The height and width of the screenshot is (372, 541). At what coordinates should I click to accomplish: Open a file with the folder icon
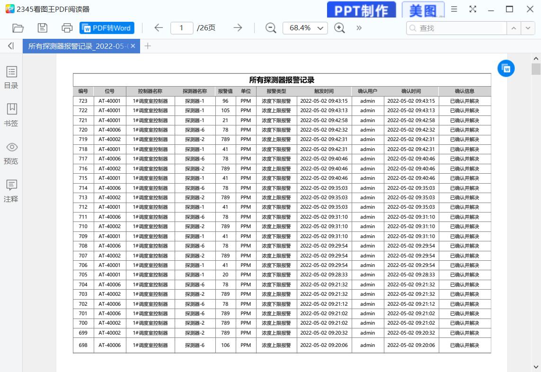(18, 28)
